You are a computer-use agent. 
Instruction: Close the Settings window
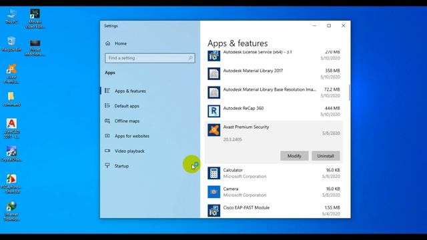344,25
